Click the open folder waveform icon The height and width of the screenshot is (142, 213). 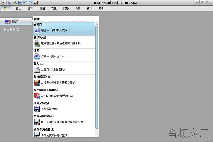[37, 57]
